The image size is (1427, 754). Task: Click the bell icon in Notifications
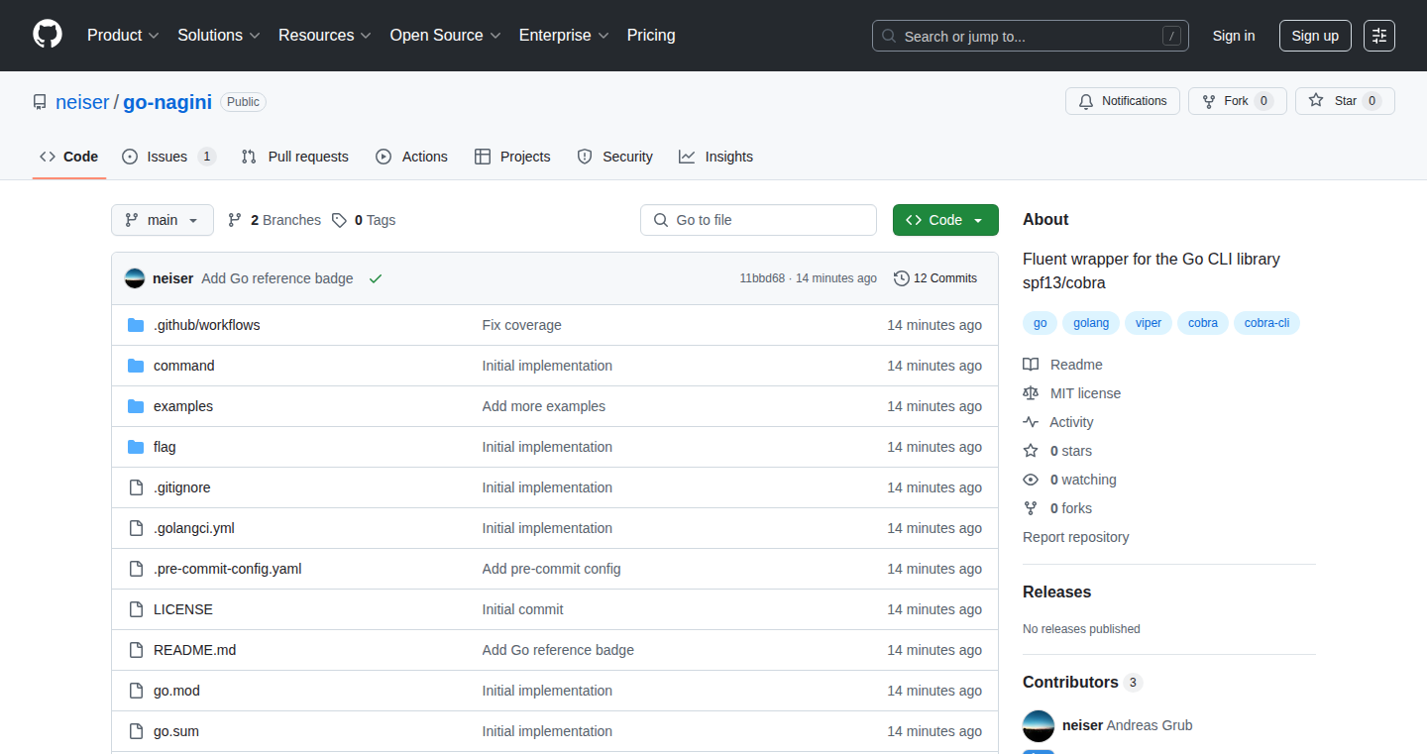(x=1086, y=101)
